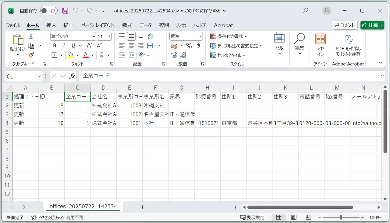Select the offices_20250722_142534 sheet tab
Image resolution: width=390 pixels, height=223 pixels.
pos(83,207)
